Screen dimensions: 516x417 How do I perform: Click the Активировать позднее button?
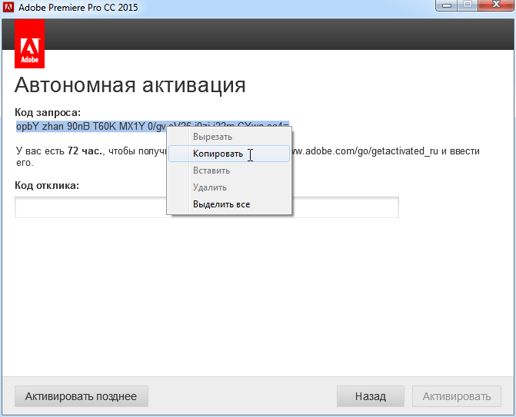point(82,396)
